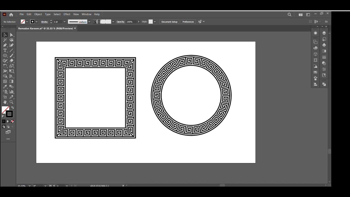Screen dimensions: 350x197
Task: Open the Object menu
Action: (38, 14)
